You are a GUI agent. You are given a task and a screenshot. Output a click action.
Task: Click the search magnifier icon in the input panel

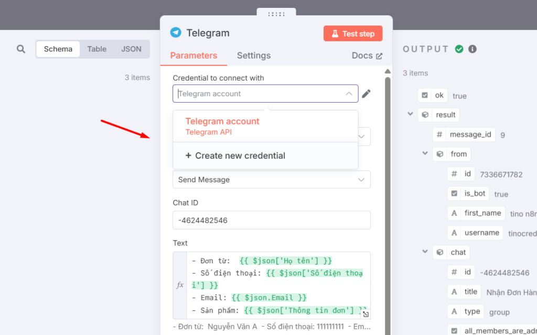pos(21,49)
